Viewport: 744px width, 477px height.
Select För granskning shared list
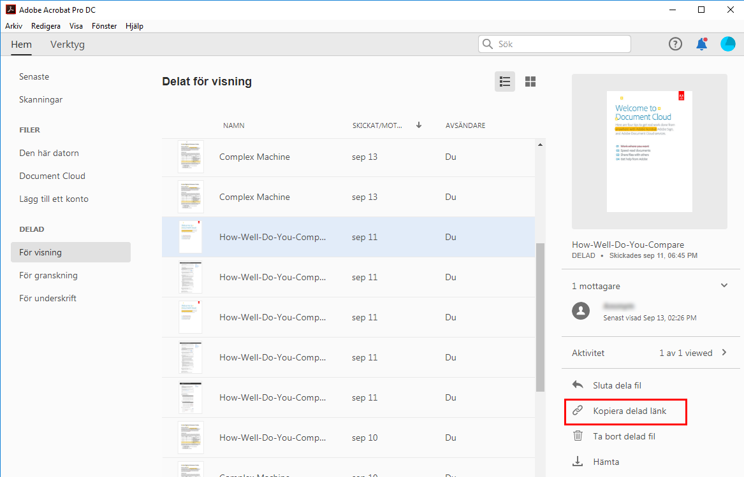[48, 276]
